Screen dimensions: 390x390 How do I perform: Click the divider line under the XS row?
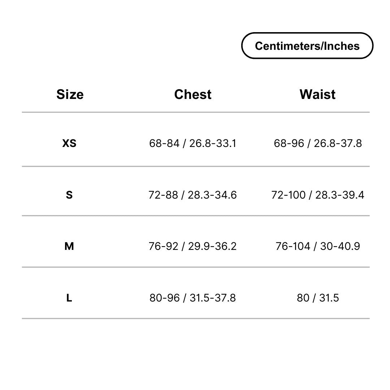tap(196, 166)
